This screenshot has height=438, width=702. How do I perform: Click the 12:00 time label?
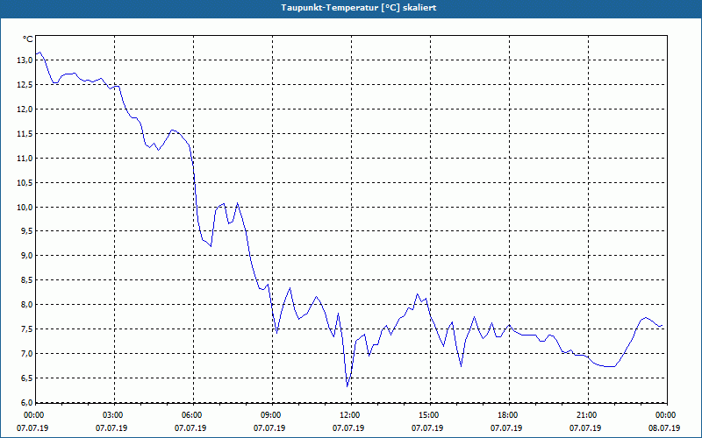pyautogui.click(x=349, y=415)
